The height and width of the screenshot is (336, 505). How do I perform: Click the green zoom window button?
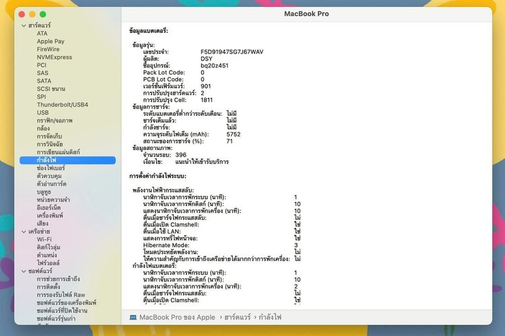point(43,14)
